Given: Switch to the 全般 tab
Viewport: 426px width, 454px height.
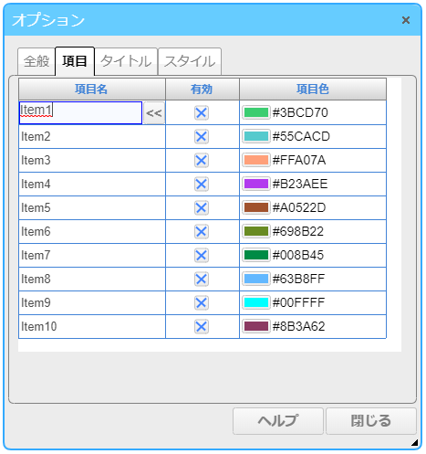Looking at the screenshot, I should point(36,61).
